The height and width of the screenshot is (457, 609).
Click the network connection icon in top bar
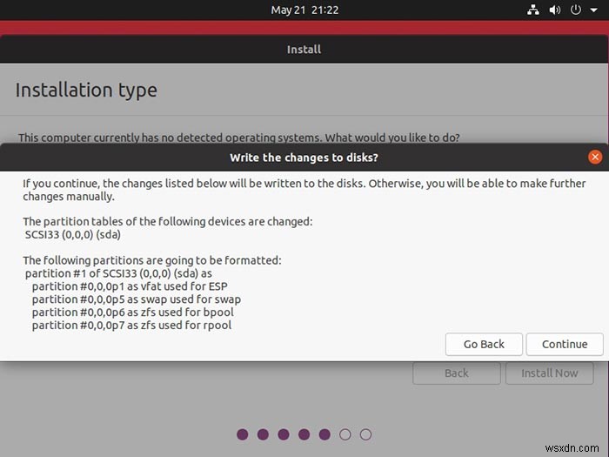pyautogui.click(x=532, y=10)
